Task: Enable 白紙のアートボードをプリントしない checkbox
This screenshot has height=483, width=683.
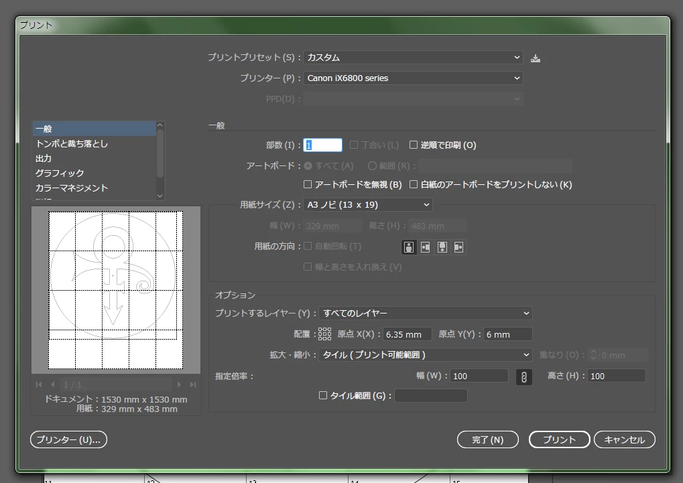Action: 414,184
